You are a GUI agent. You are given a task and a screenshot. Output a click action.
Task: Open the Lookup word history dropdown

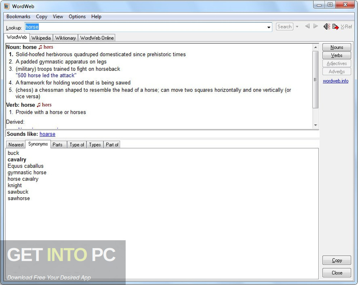269,28
